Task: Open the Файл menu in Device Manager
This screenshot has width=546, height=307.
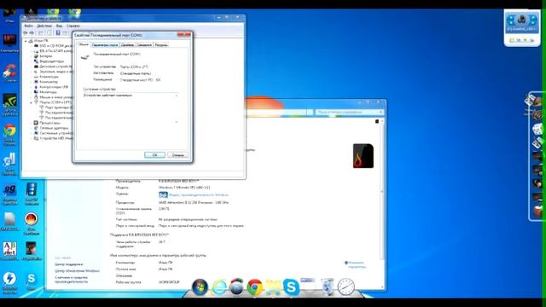Action: tap(28, 26)
